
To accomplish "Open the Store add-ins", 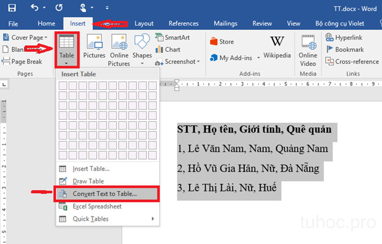I will click(x=222, y=42).
